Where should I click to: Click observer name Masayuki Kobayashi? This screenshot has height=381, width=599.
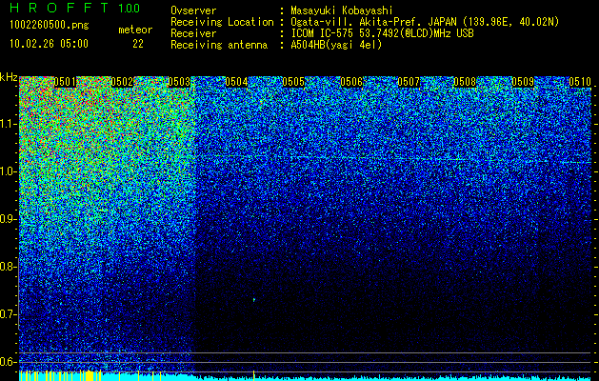(x=342, y=10)
